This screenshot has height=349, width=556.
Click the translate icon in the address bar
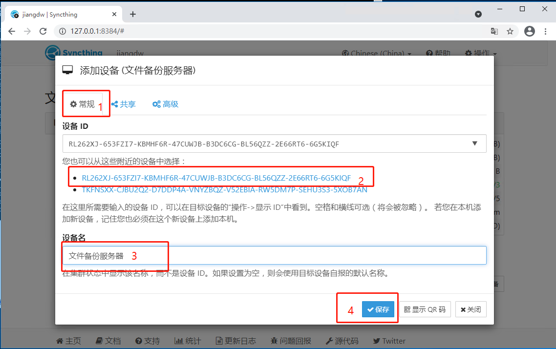[494, 31]
